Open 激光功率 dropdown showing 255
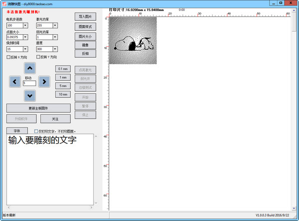Screen dimensions: 299x221 (x=55, y=25)
